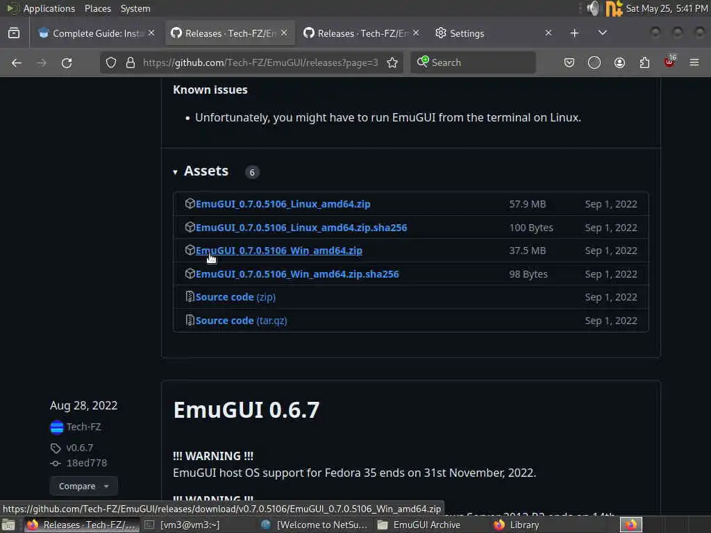Viewport: 711px width, 533px height.
Task: Switch to the vm3@vm3 terminal in taskbar
Action: (x=190, y=525)
